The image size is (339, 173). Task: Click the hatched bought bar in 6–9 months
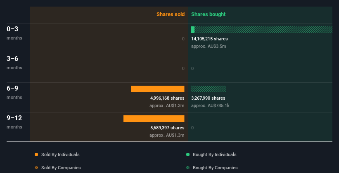[209, 89]
